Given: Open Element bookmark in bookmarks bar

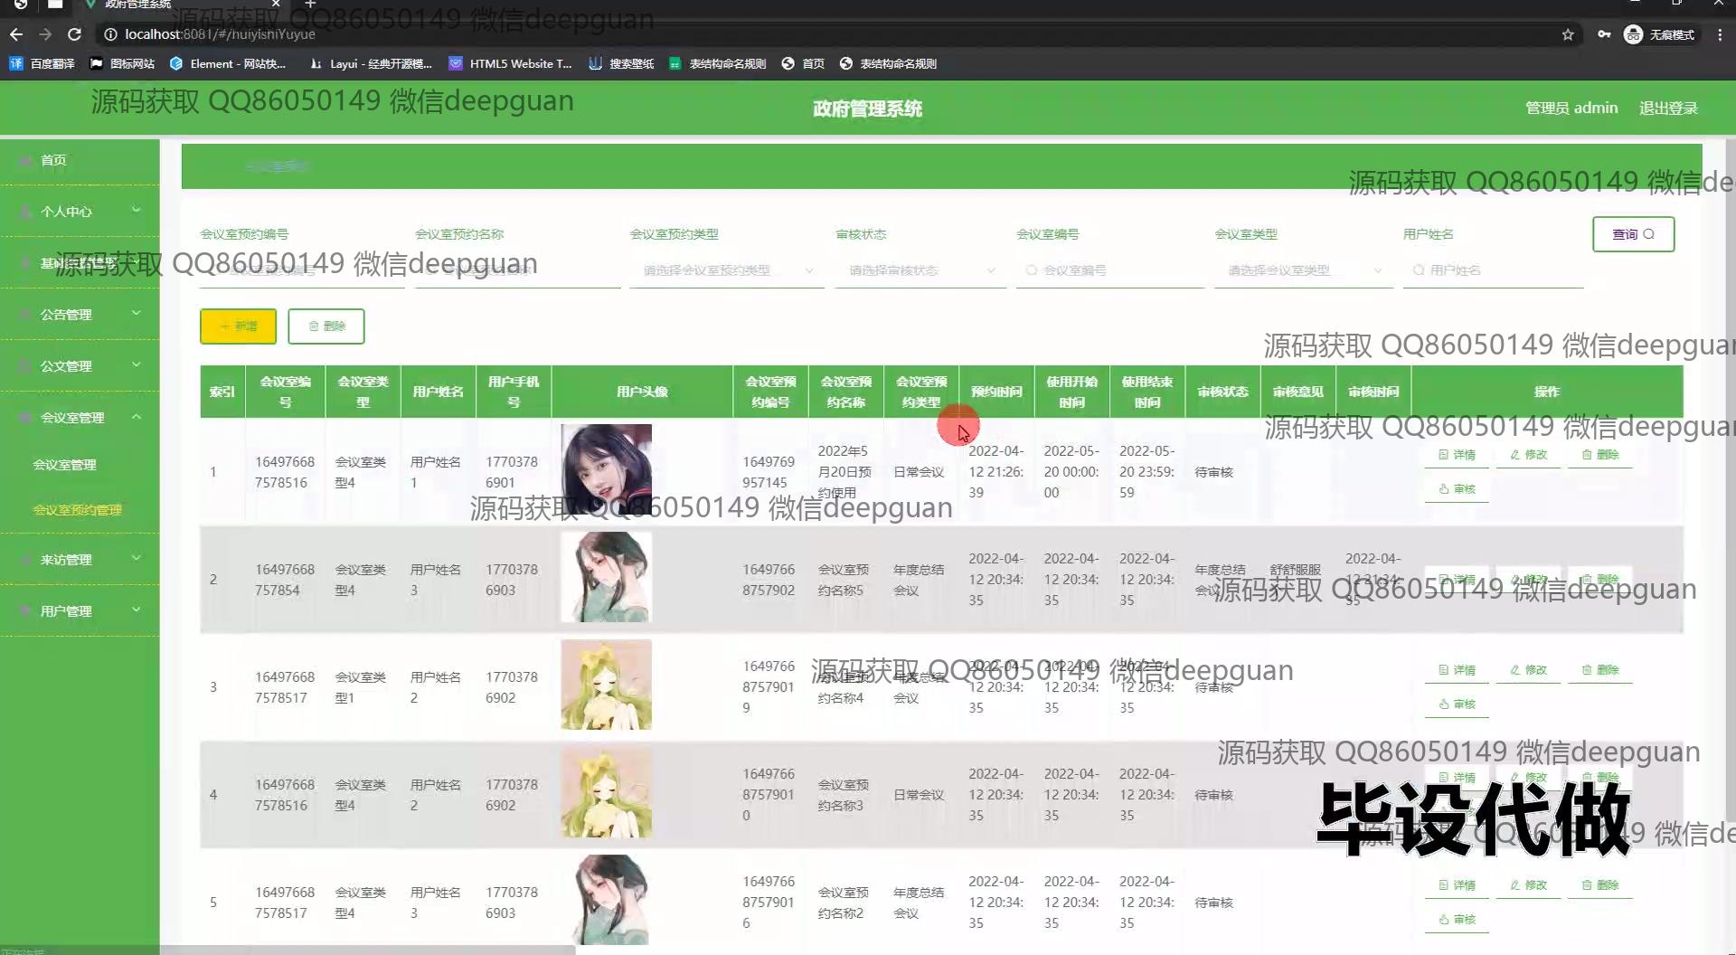Looking at the screenshot, I should pos(228,63).
